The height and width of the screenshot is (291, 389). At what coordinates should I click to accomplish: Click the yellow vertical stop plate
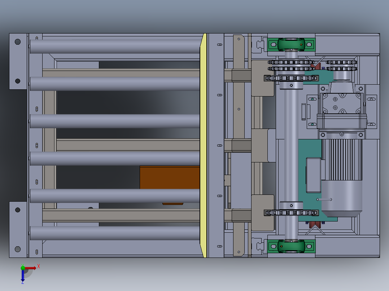coord(204,145)
